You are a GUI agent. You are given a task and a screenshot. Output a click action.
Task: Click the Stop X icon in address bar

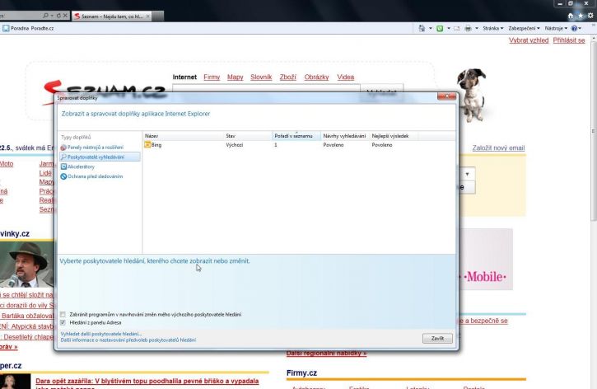point(65,16)
